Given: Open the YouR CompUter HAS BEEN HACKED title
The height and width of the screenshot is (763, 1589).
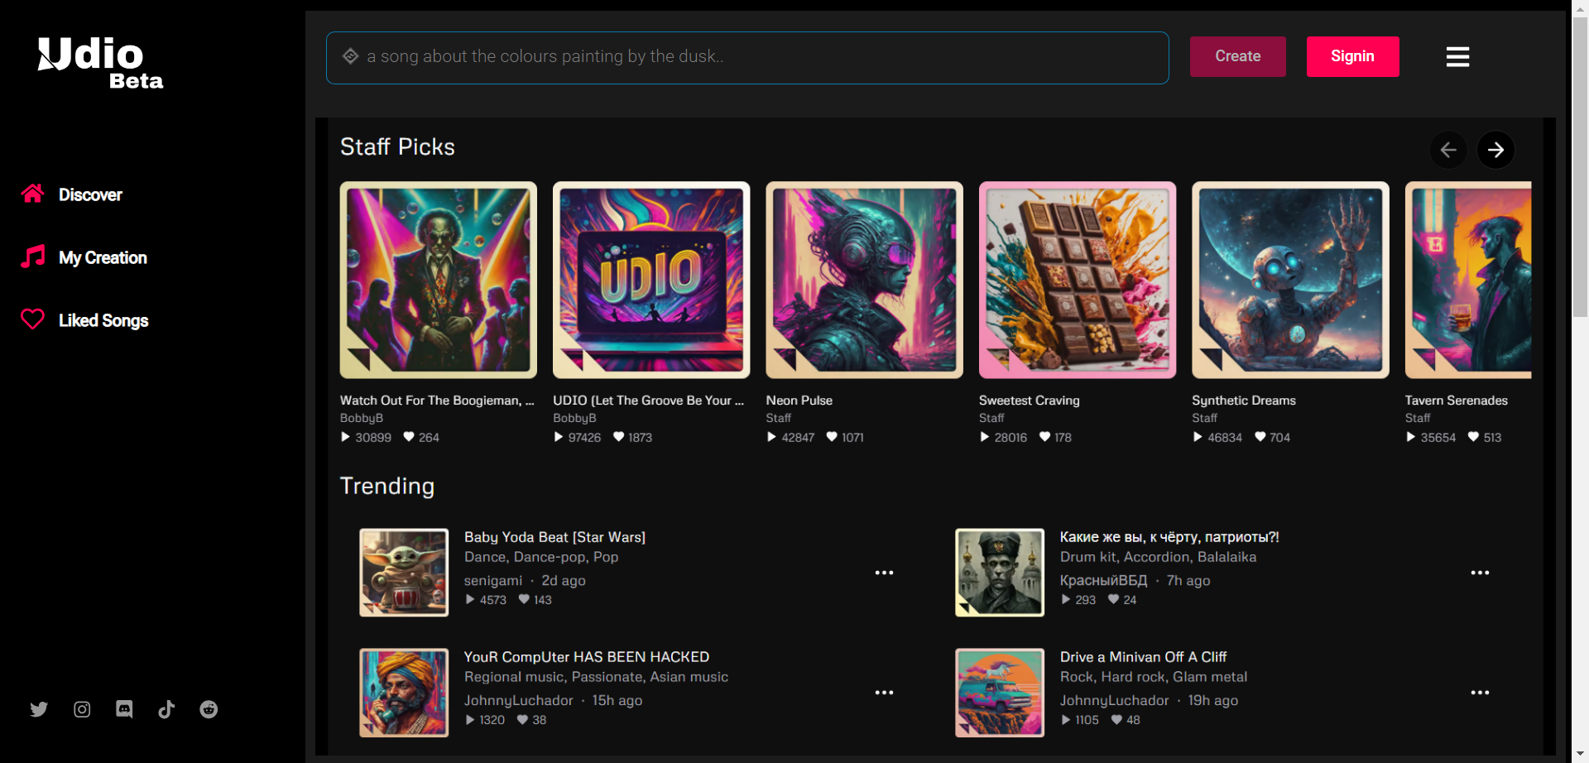Looking at the screenshot, I should click(x=587, y=657).
